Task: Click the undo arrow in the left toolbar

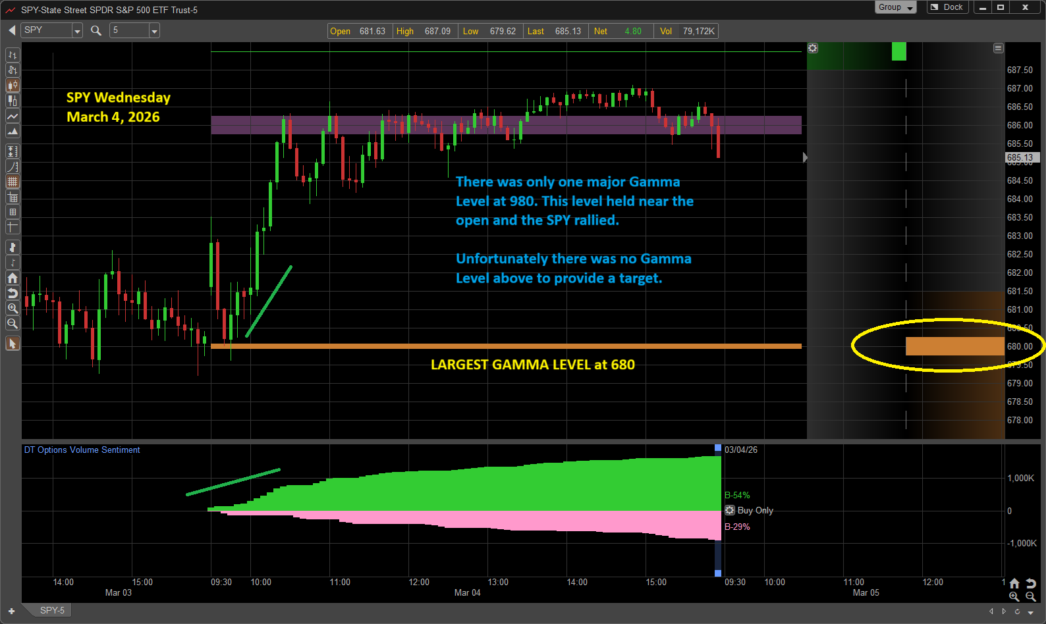Action: [x=13, y=293]
